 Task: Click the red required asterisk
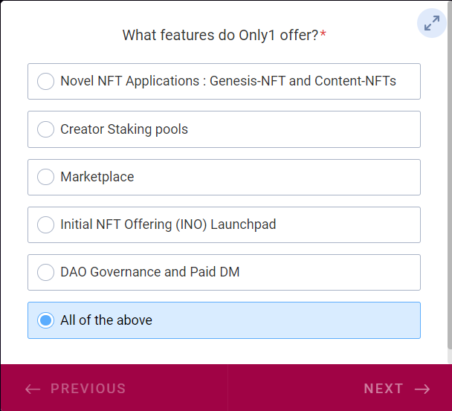tap(323, 35)
